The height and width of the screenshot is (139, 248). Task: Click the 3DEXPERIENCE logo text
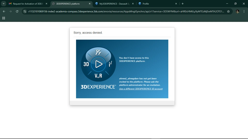pyautogui.click(x=98, y=87)
